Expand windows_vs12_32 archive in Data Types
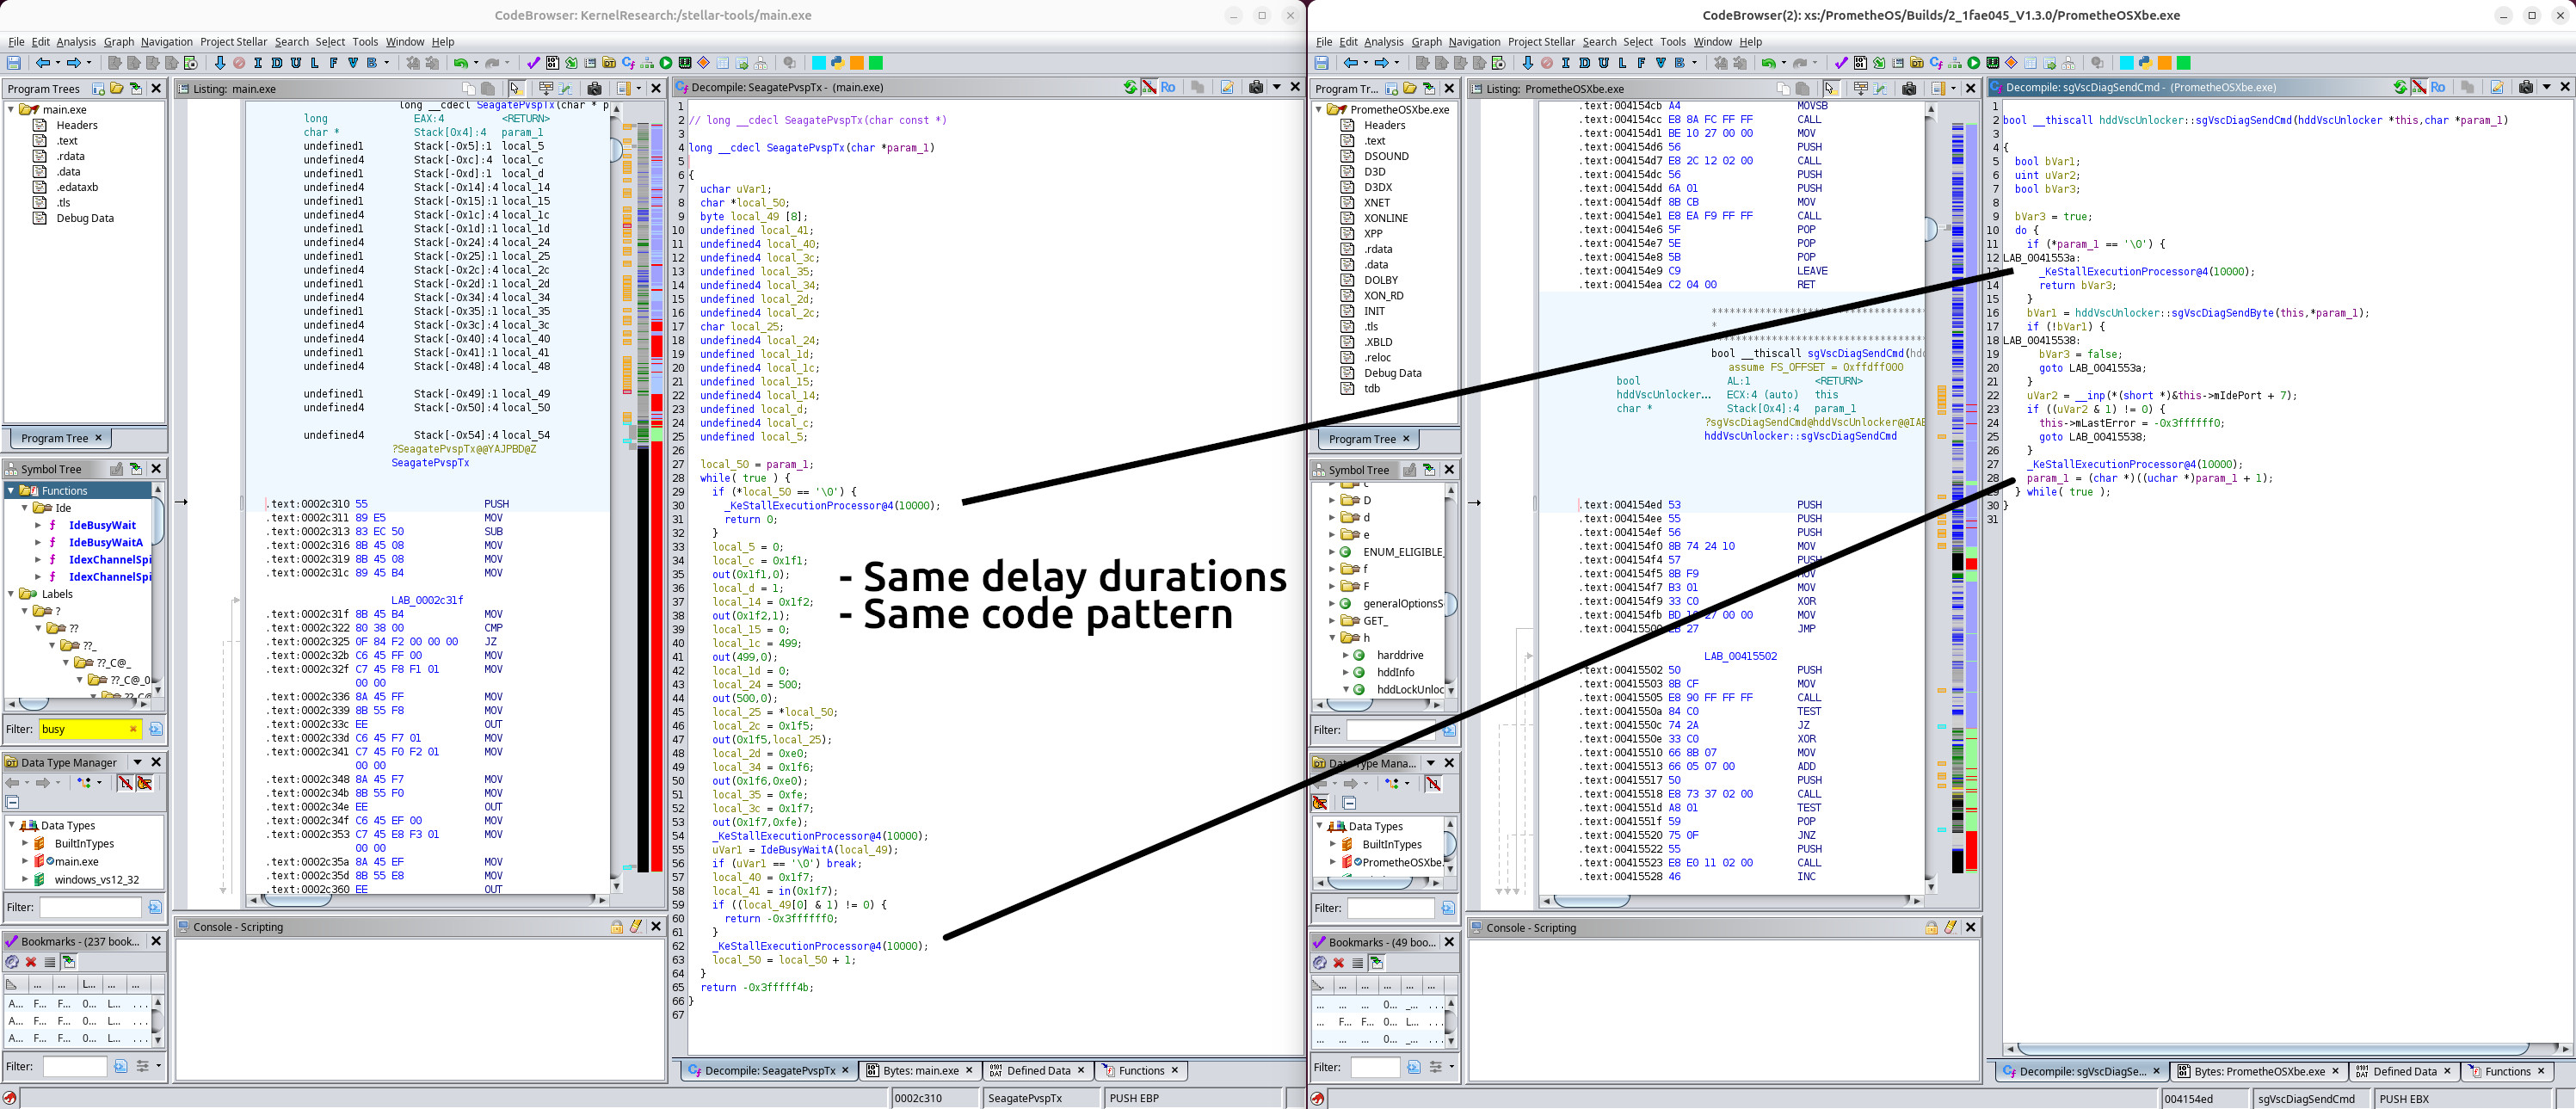Viewport: 2576px width, 1109px height. coord(24,880)
